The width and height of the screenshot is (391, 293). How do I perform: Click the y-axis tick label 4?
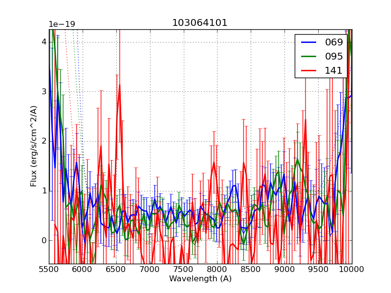(x=44, y=42)
